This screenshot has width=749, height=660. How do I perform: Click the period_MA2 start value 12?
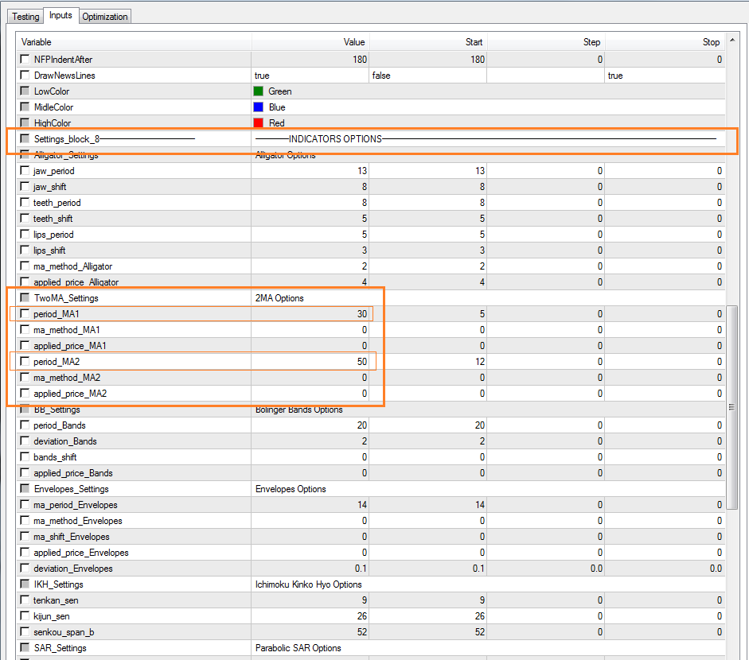[x=480, y=362]
